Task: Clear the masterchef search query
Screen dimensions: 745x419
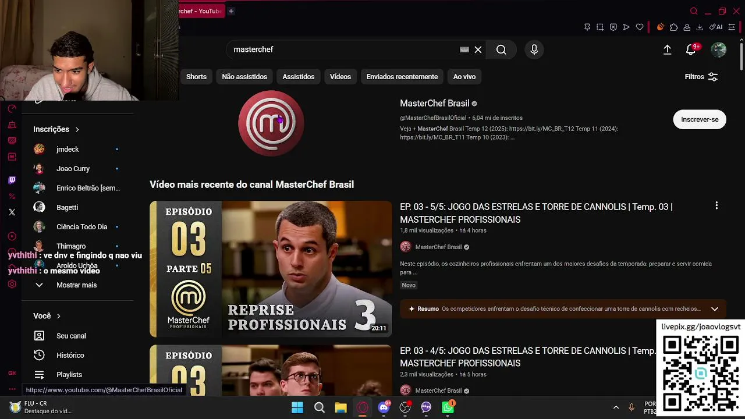Action: tap(478, 49)
